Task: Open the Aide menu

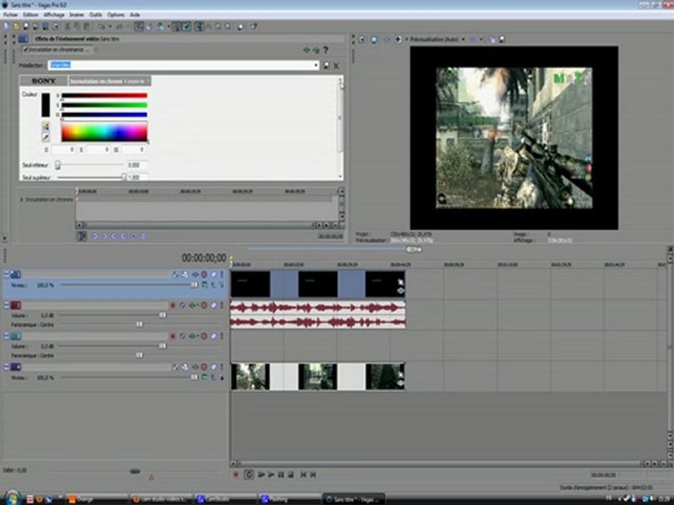Action: [135, 15]
